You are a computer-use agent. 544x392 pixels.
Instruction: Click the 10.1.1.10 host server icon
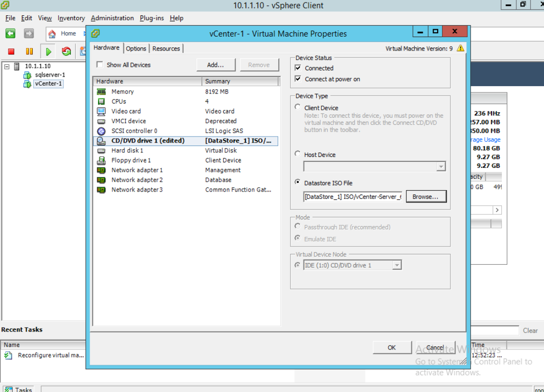tap(17, 66)
